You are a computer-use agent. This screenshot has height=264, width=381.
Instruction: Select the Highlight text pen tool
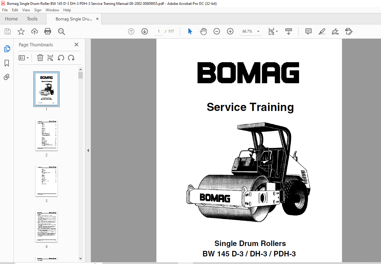point(322,31)
